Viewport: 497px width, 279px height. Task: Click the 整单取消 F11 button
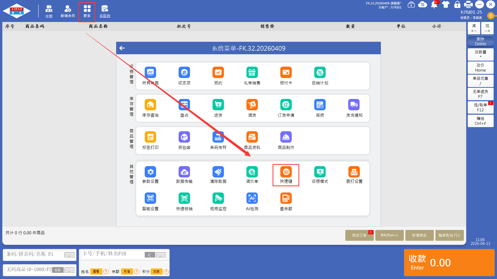(x=449, y=235)
